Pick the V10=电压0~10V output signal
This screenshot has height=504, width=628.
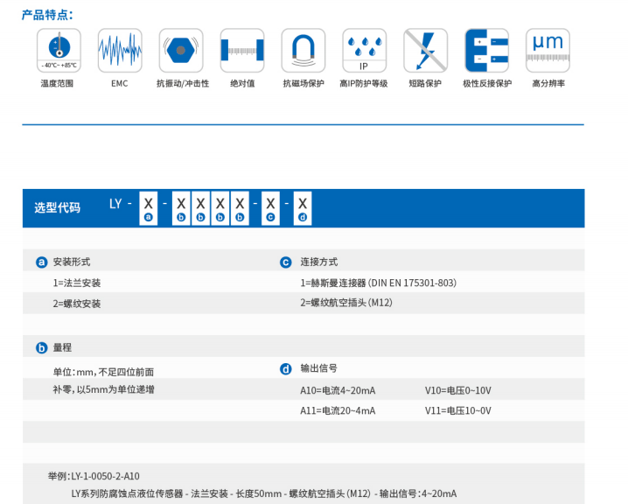click(x=458, y=389)
